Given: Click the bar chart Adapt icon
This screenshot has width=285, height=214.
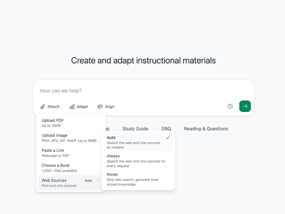Looking at the screenshot, I should [72, 107].
